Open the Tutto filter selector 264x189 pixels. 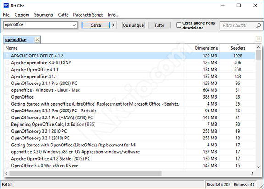(x=159, y=25)
